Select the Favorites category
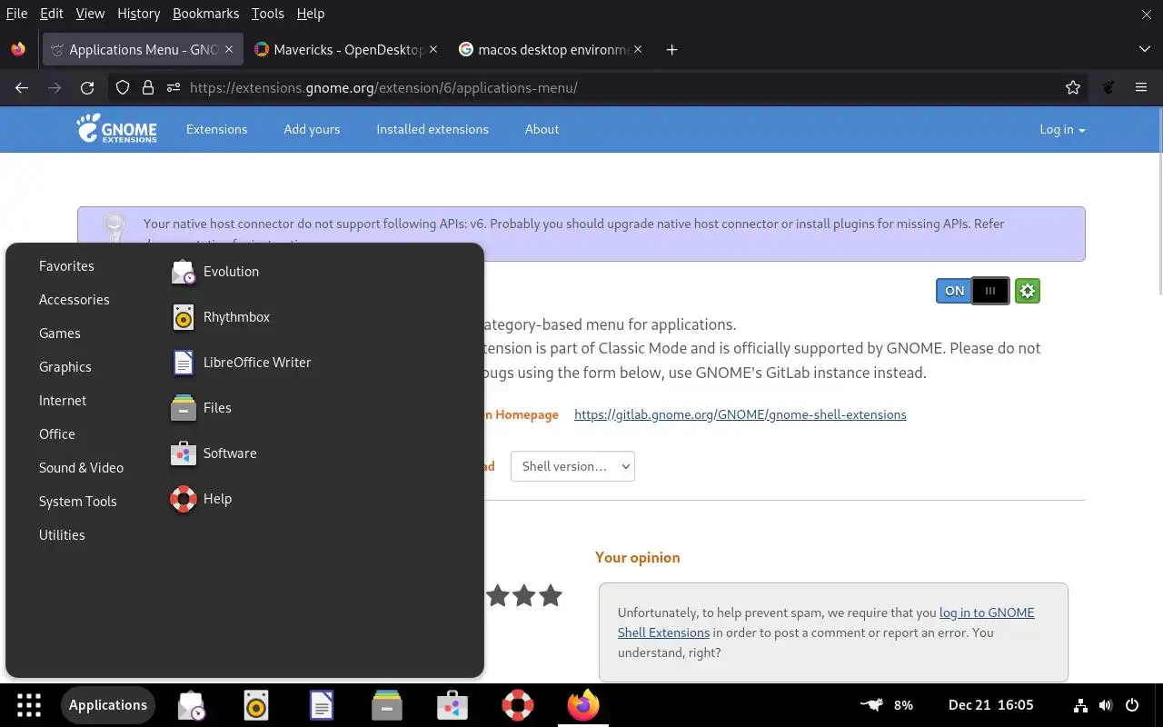This screenshot has height=727, width=1163. pyautogui.click(x=66, y=266)
